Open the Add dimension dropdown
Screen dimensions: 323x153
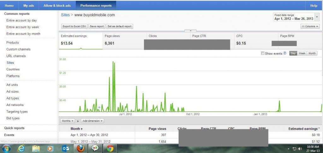tap(92, 121)
